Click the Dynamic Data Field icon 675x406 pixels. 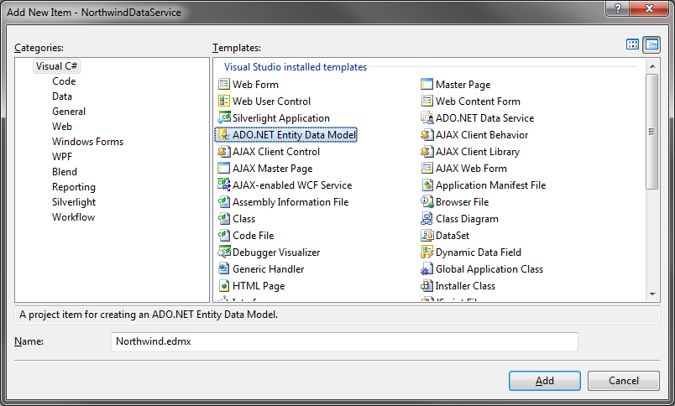point(426,252)
